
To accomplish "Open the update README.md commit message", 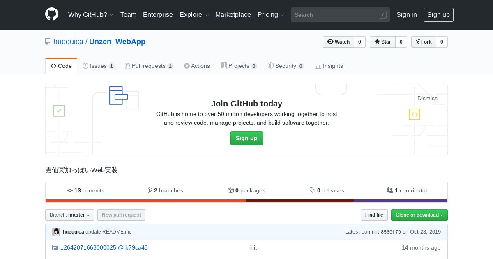I will coord(108,232).
